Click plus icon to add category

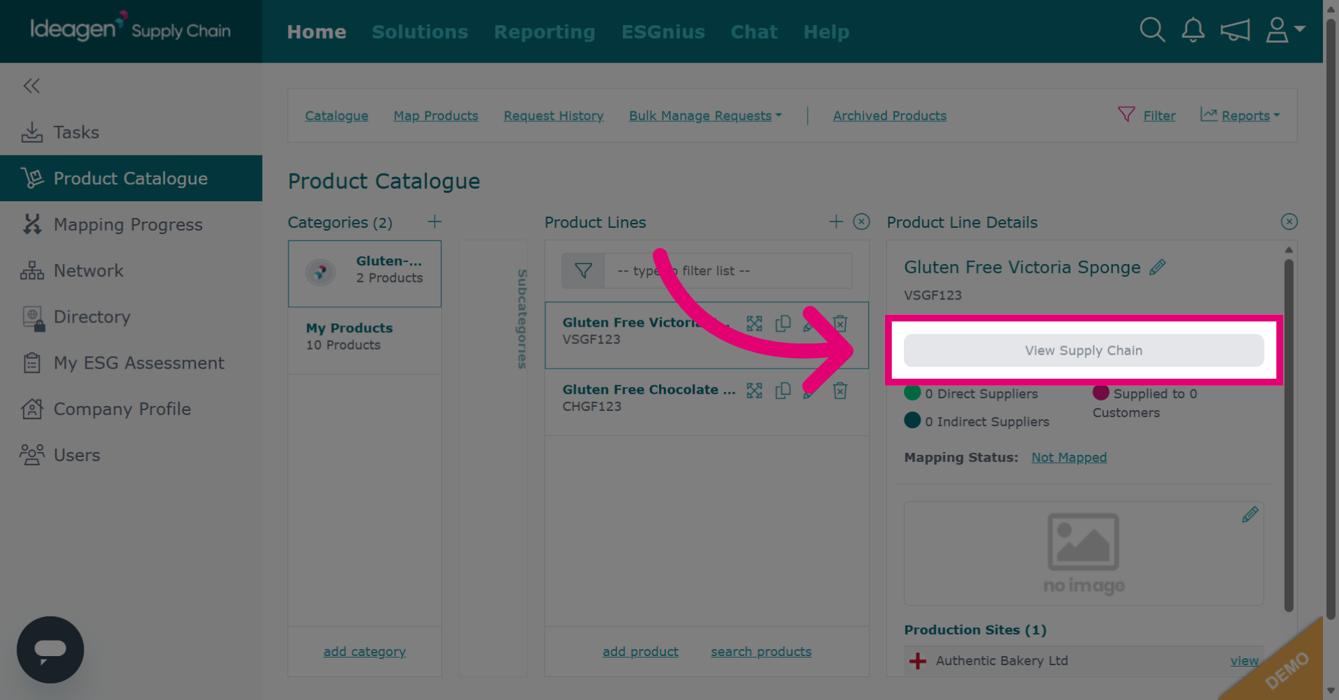coord(434,221)
